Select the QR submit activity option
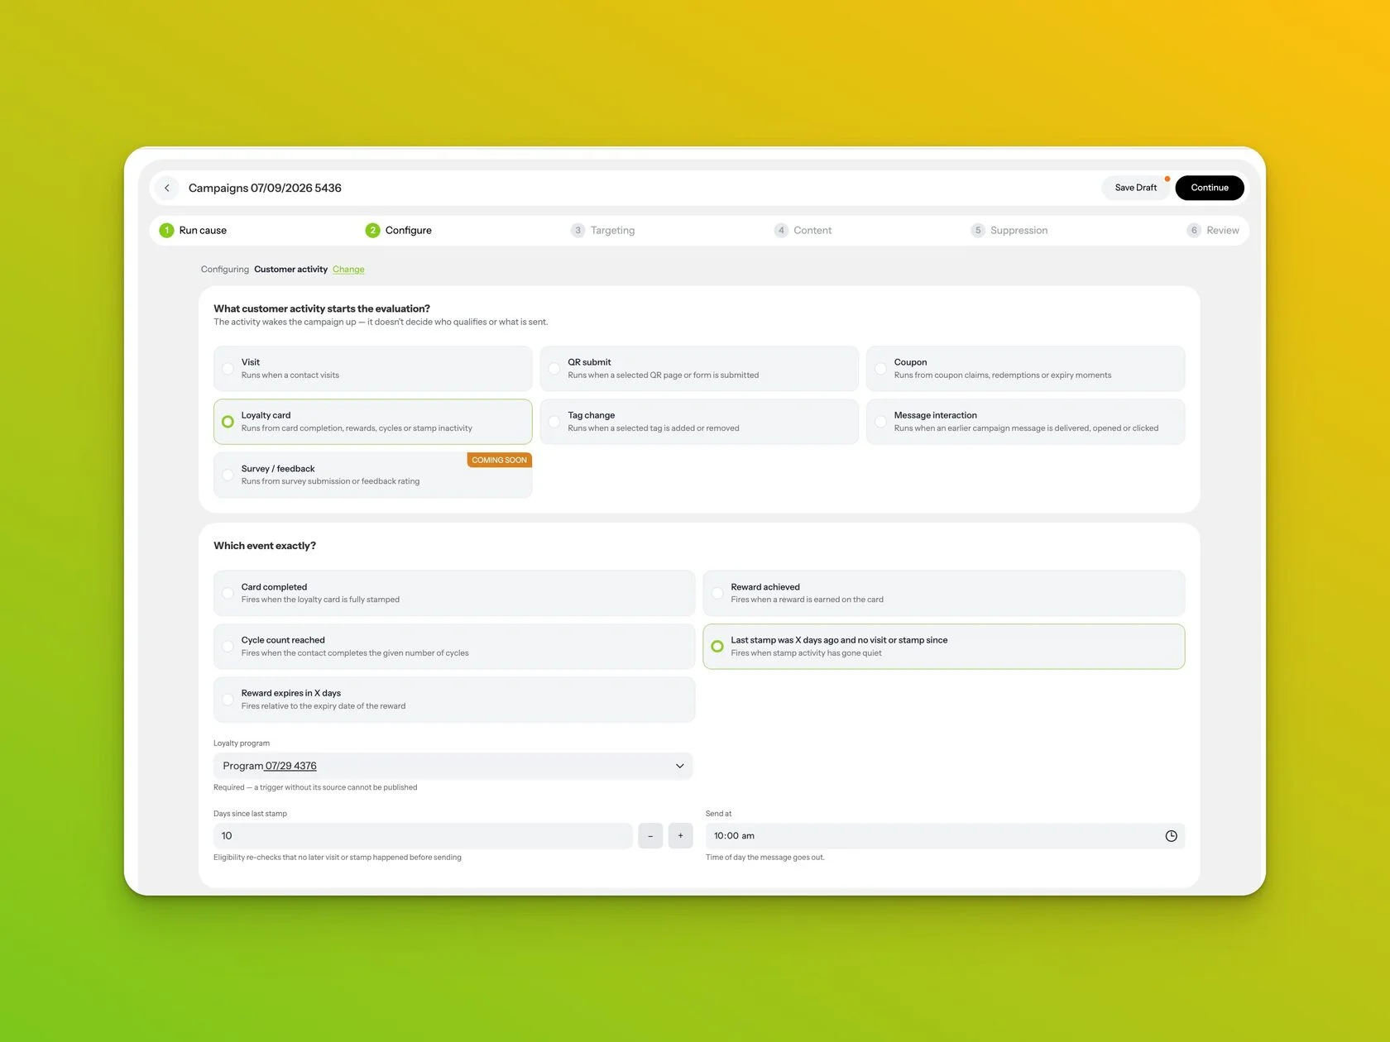The image size is (1390, 1042). click(x=699, y=369)
